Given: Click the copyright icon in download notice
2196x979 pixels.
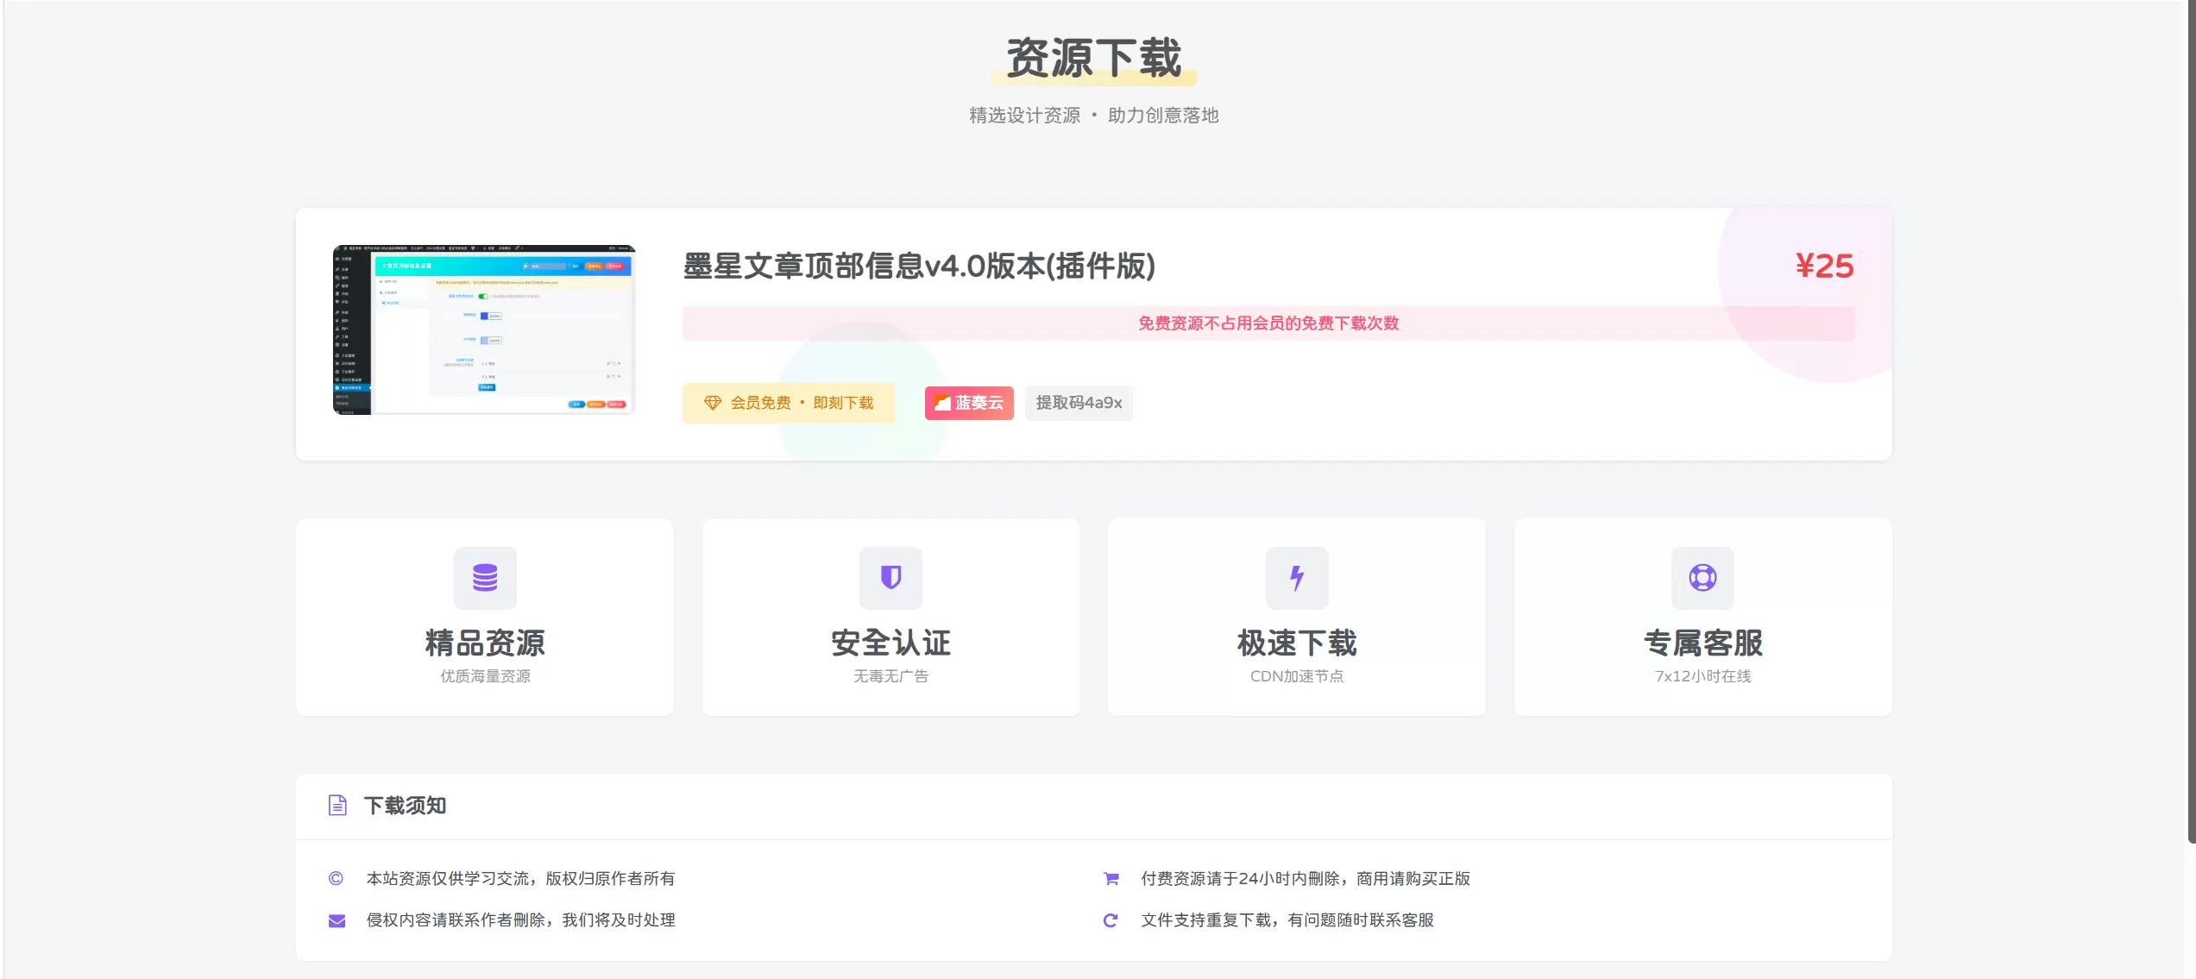Looking at the screenshot, I should tap(336, 878).
